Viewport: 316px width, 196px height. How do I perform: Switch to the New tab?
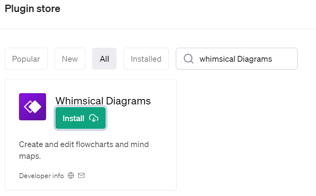pyautogui.click(x=70, y=59)
